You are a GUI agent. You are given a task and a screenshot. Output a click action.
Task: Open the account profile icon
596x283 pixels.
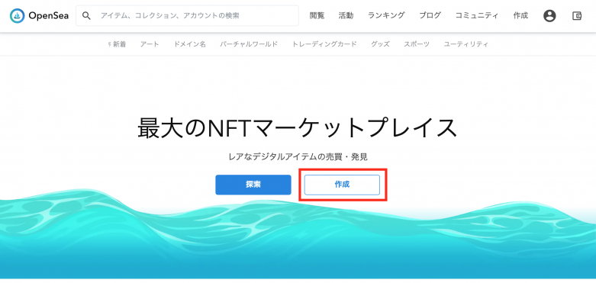click(549, 15)
